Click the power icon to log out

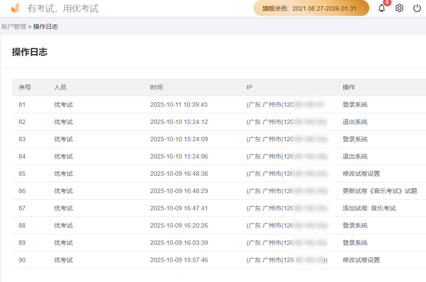click(417, 8)
